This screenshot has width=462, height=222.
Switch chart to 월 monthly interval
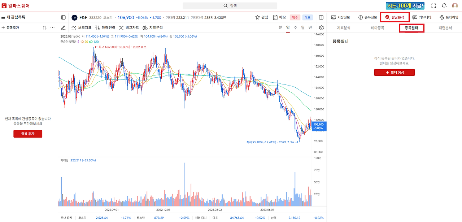click(303, 28)
